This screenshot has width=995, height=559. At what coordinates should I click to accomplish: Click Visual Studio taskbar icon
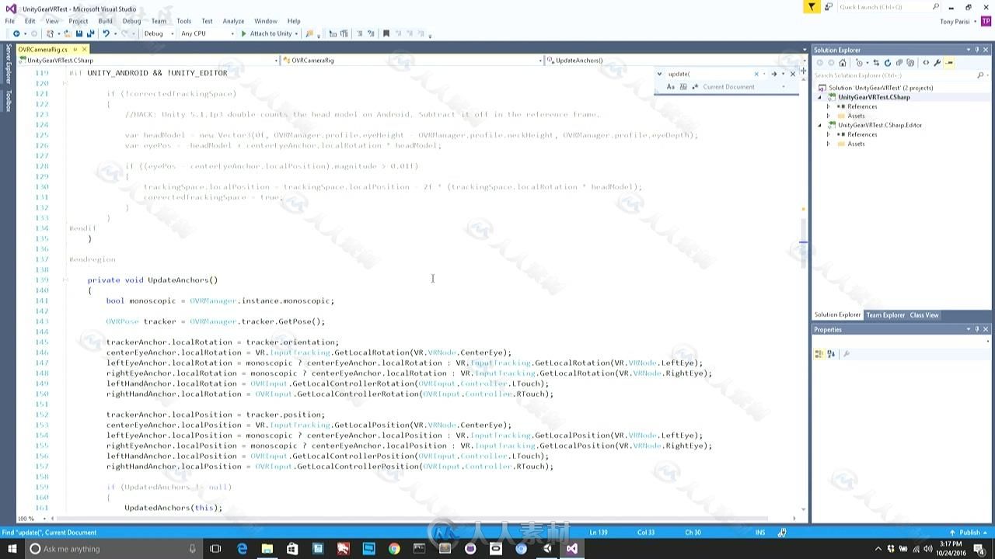click(x=571, y=549)
